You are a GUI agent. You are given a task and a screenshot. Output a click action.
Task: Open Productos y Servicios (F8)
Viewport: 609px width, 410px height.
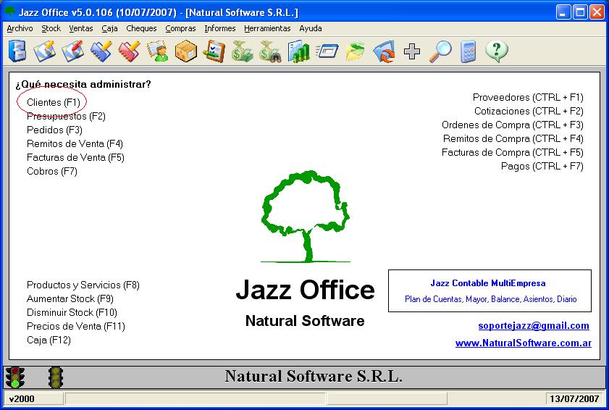click(83, 285)
